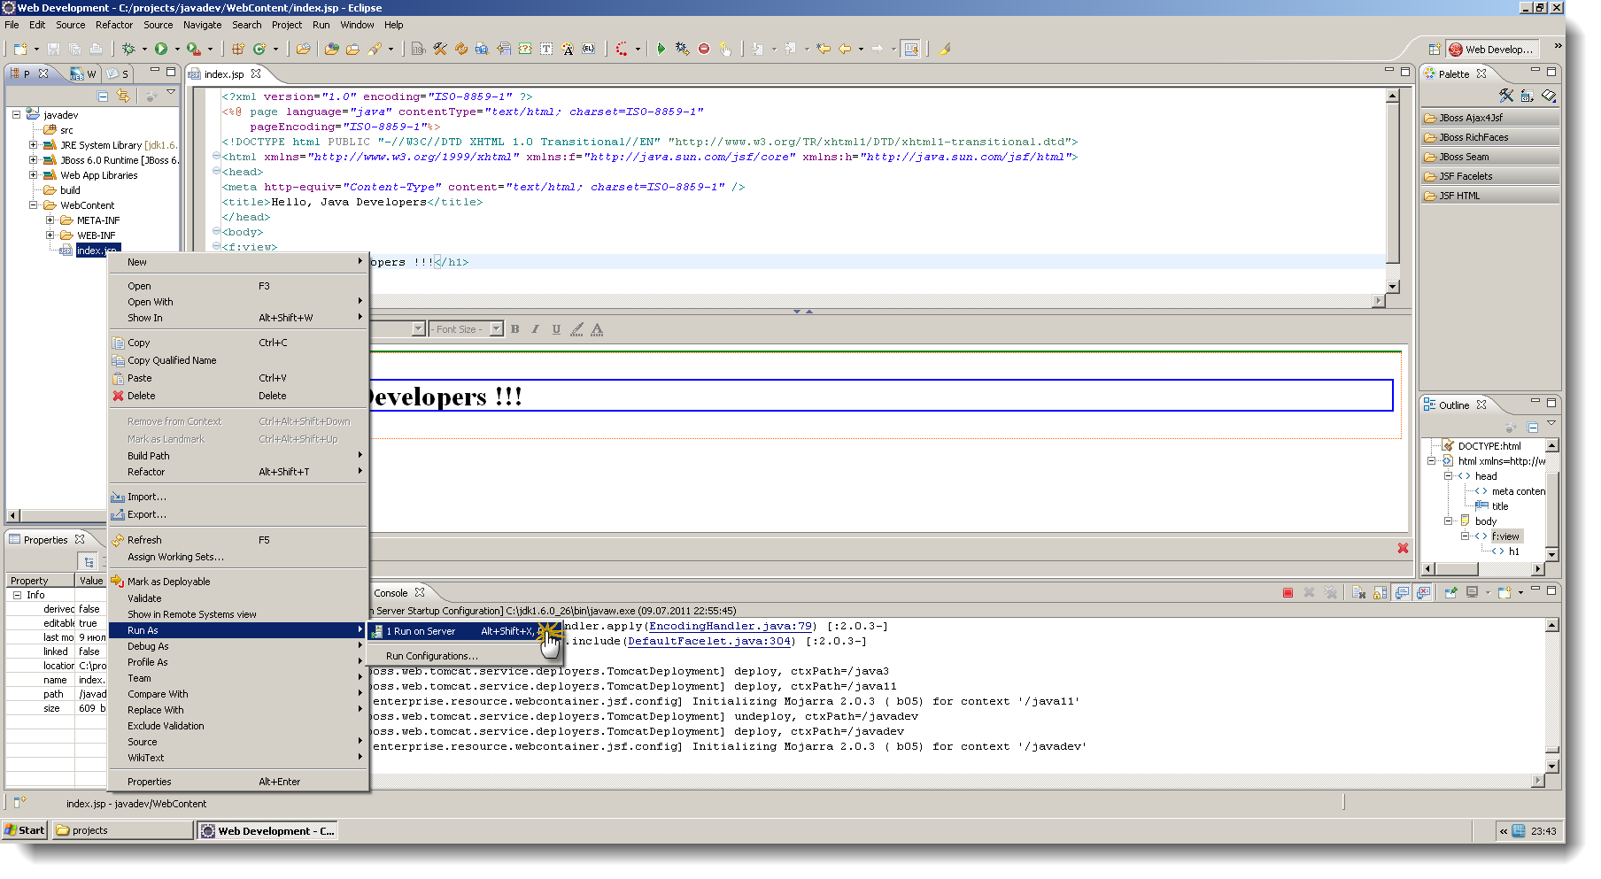Screen dimensions: 1601x879
Task: Toggle bold formatting in the design toolbar
Action: point(514,328)
